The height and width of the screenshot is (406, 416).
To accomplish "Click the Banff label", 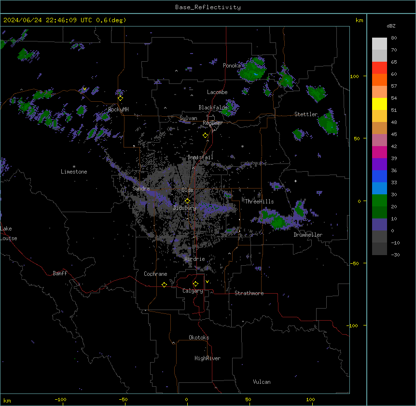I will [60, 273].
